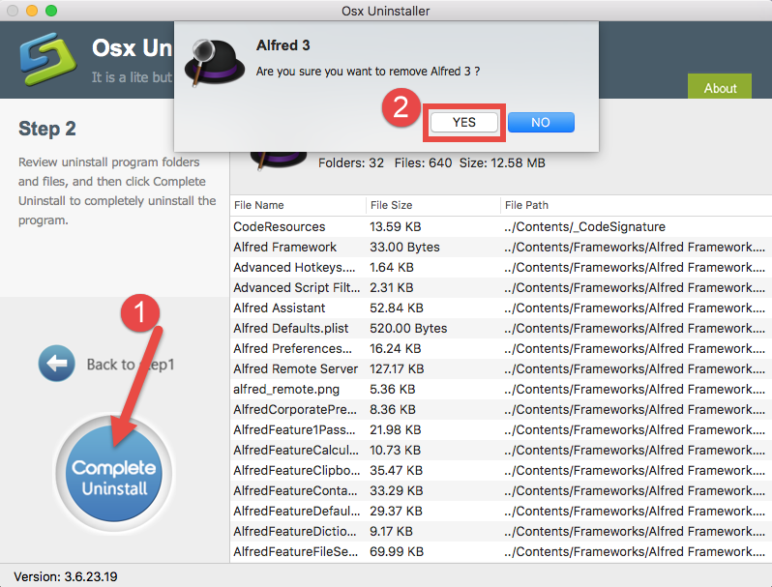Select the Alfred Assistant row
The image size is (772, 587).
pos(501,308)
